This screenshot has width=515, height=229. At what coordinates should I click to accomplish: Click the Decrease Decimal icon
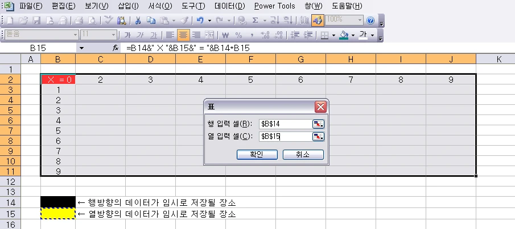[278, 35]
